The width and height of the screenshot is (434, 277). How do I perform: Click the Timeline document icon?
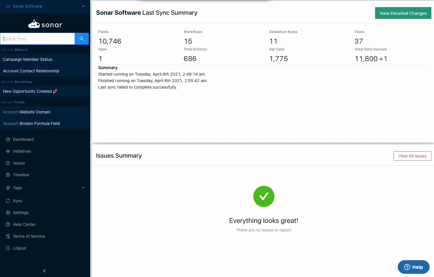8,175
